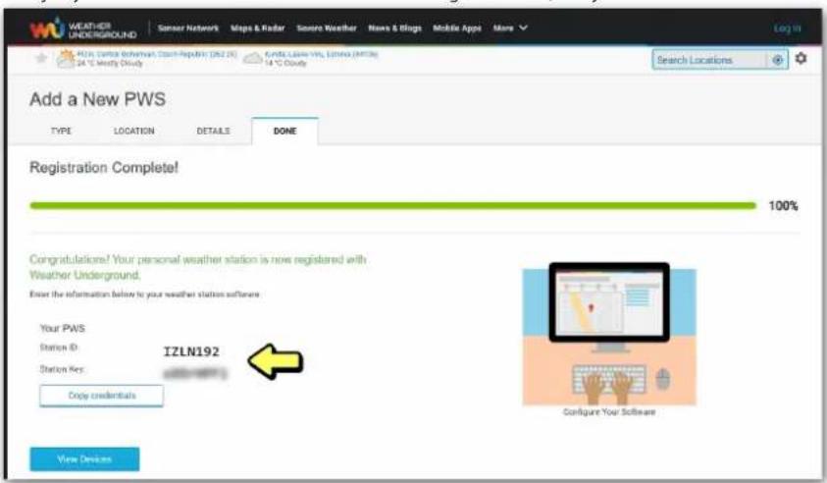Click the mostly cloudy weather icon

pyautogui.click(x=66, y=58)
